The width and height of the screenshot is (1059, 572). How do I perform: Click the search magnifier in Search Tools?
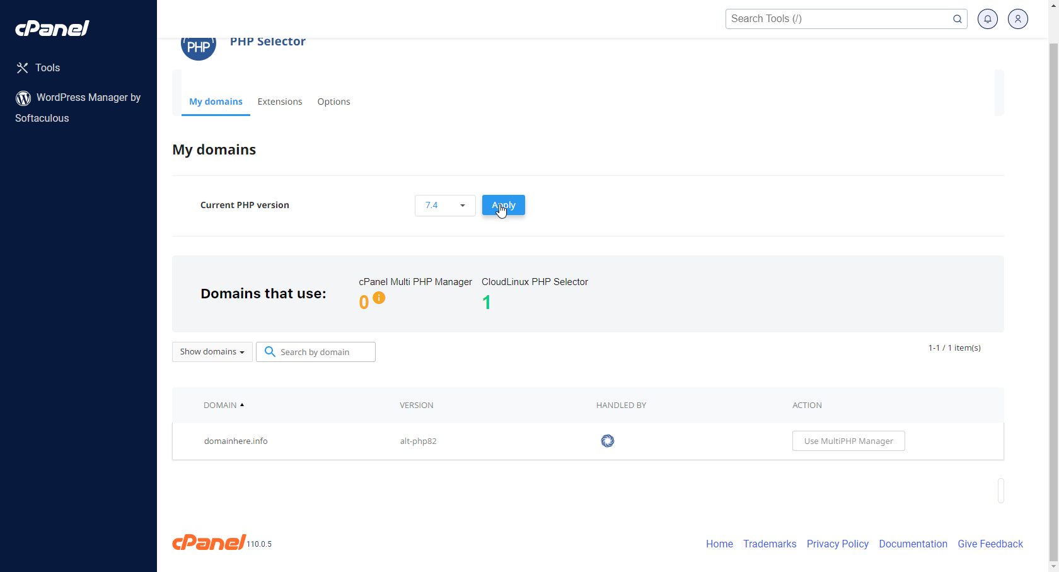(x=957, y=19)
